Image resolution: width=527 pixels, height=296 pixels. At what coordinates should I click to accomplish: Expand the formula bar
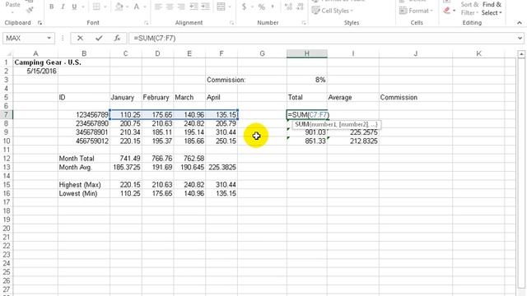click(520, 39)
